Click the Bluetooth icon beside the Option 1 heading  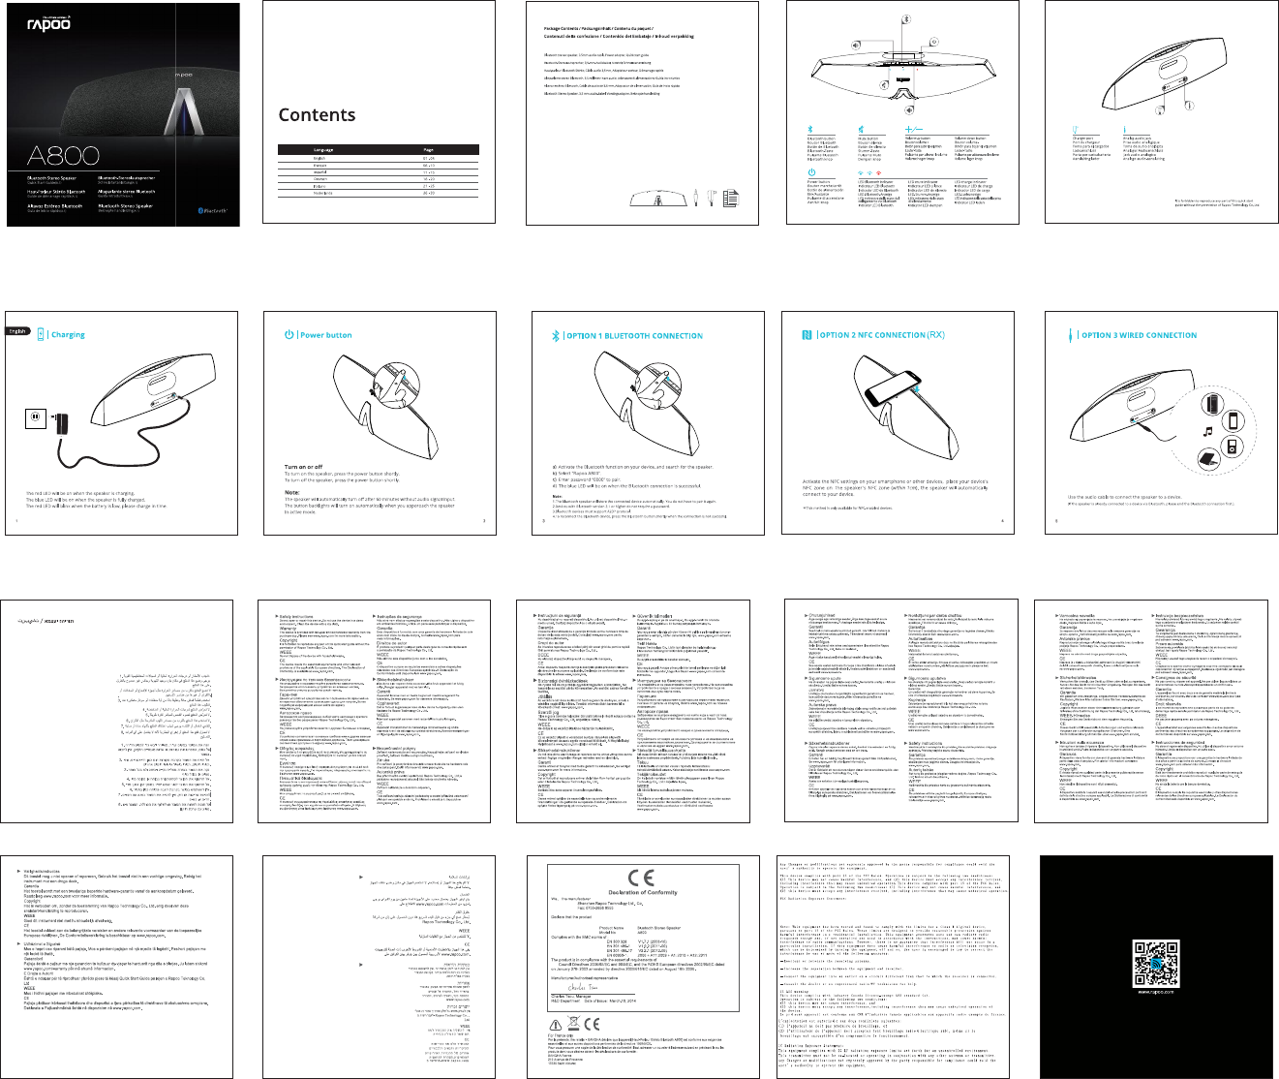click(554, 335)
